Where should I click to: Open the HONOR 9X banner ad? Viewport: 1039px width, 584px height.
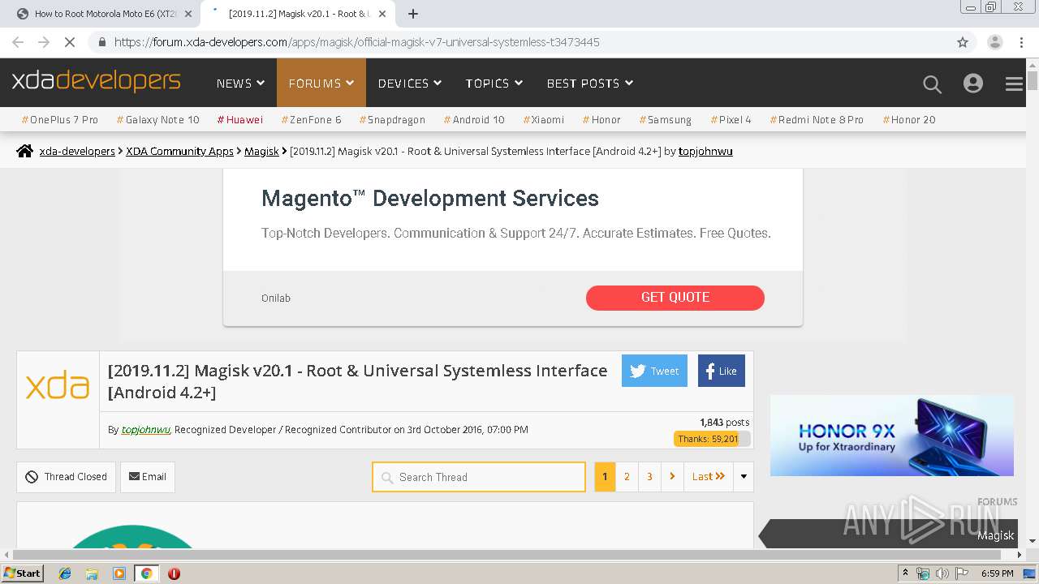coord(892,436)
